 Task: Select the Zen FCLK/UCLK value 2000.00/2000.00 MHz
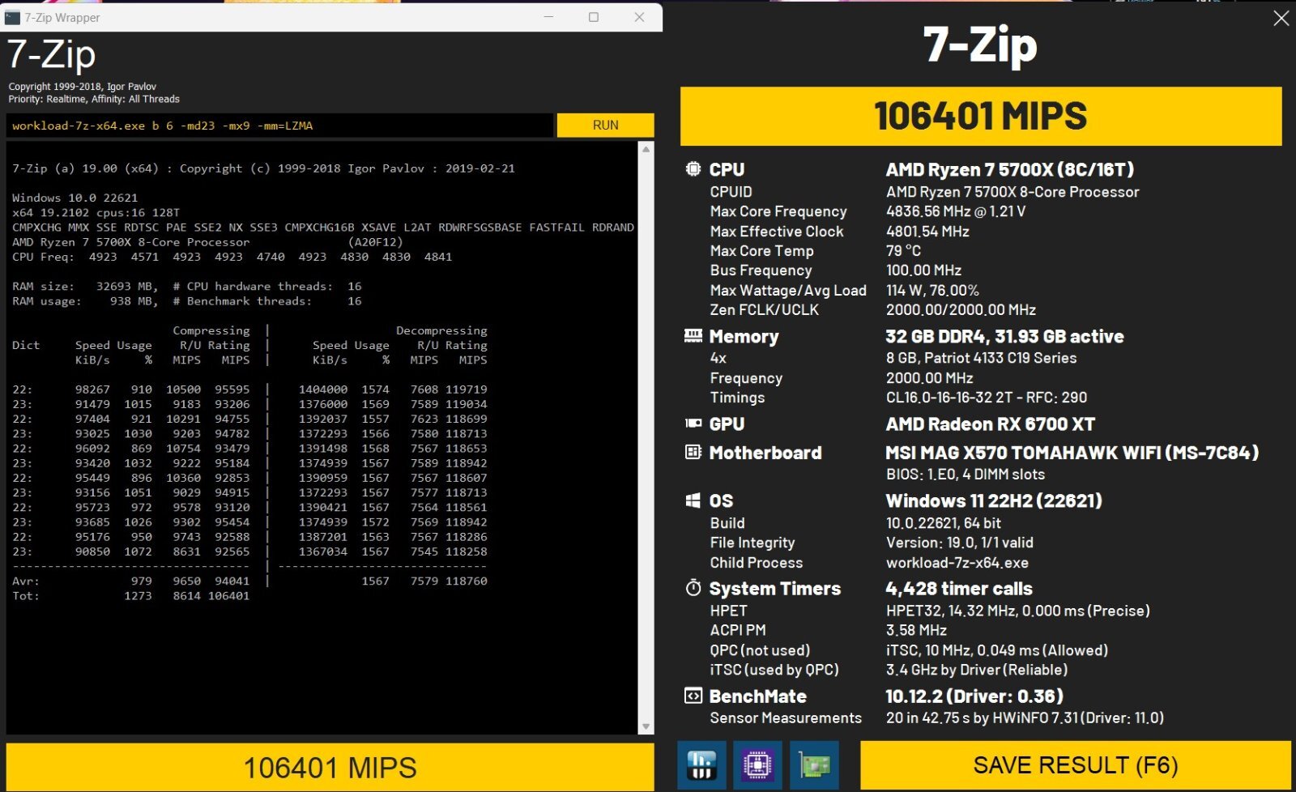[x=961, y=309]
